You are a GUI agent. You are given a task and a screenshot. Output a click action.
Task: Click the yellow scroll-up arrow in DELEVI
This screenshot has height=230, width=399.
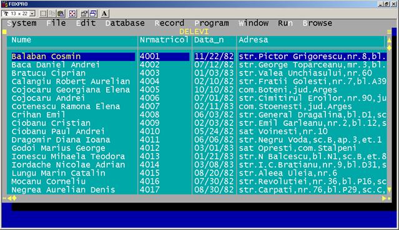tap(390, 40)
